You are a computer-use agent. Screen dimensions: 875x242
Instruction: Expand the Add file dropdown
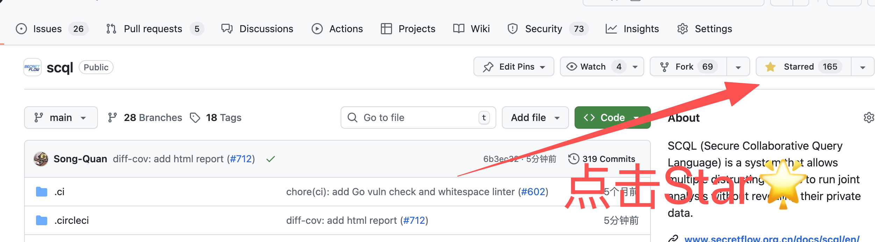535,118
